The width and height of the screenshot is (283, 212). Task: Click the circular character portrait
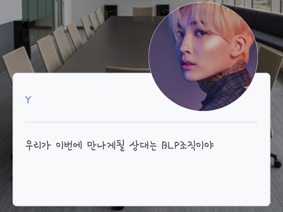point(203,57)
